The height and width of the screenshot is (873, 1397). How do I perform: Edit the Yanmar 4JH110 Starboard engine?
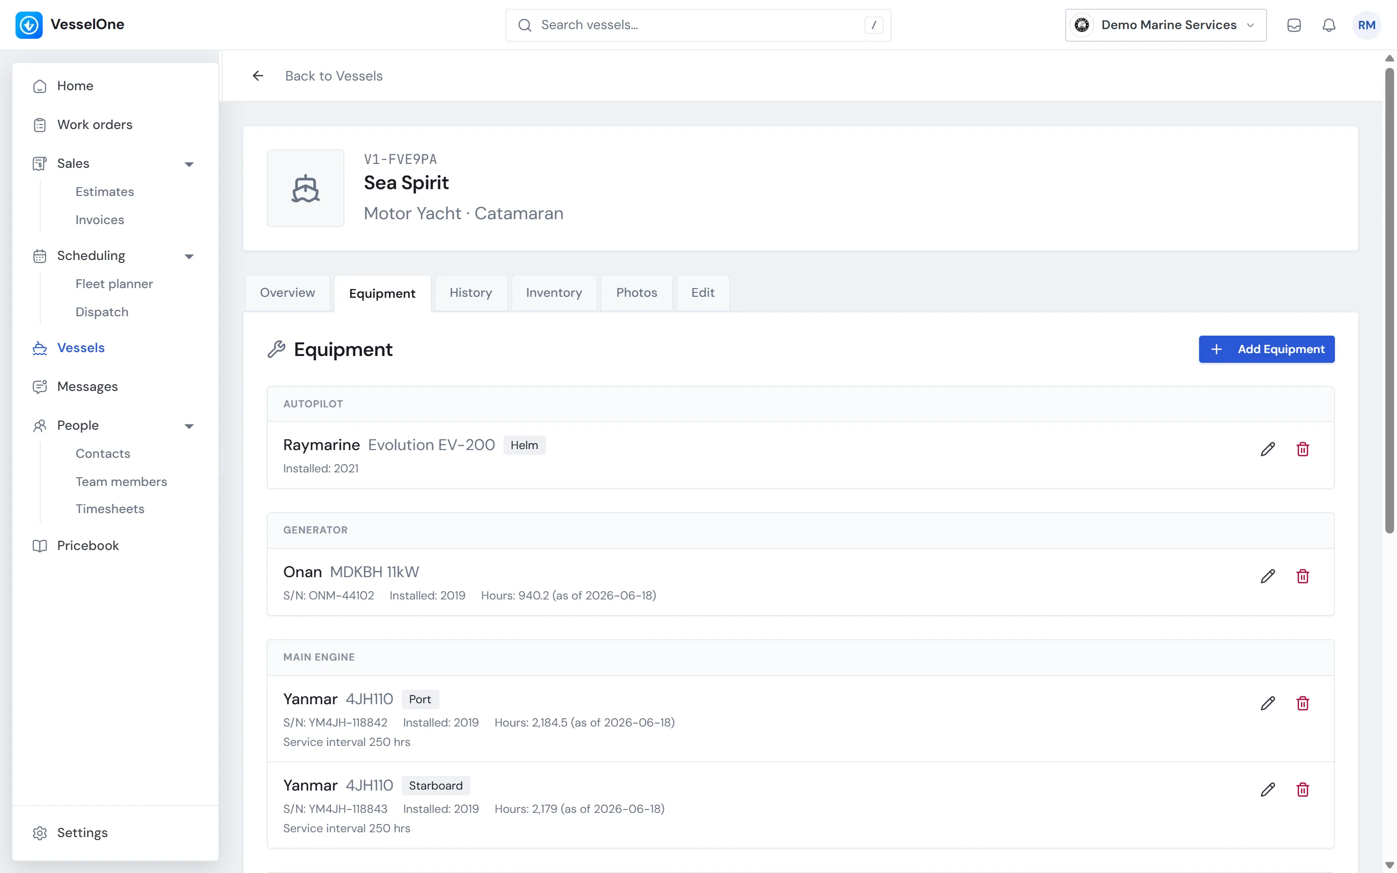click(1267, 790)
